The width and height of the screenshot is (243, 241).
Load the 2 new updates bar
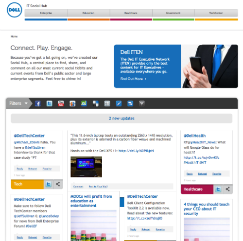click(x=121, y=119)
